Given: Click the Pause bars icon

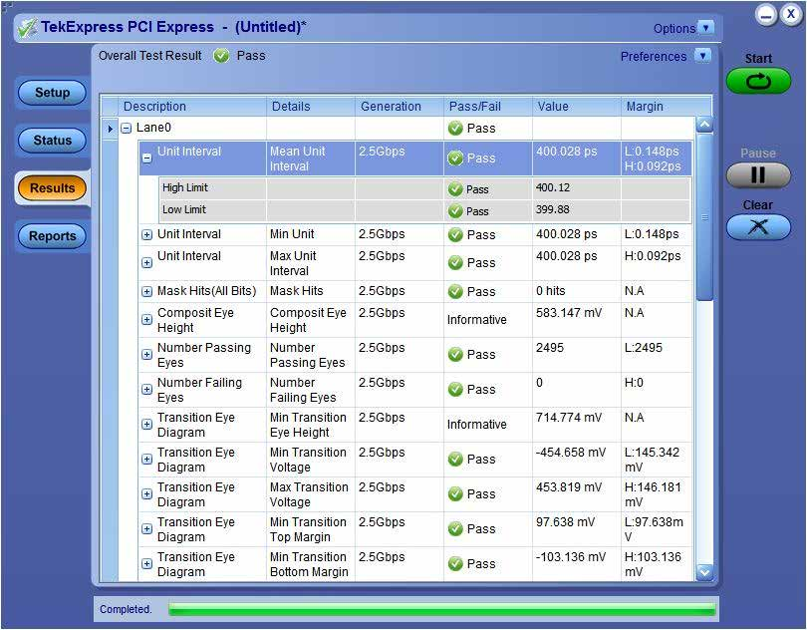Looking at the screenshot, I should tap(758, 175).
